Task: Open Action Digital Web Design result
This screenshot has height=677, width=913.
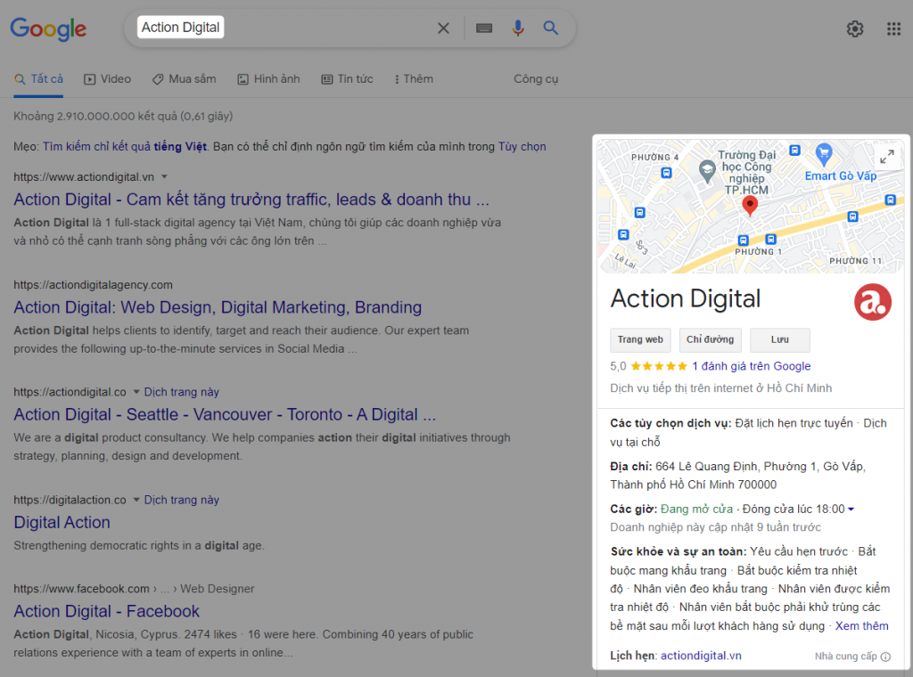Action: tap(218, 307)
